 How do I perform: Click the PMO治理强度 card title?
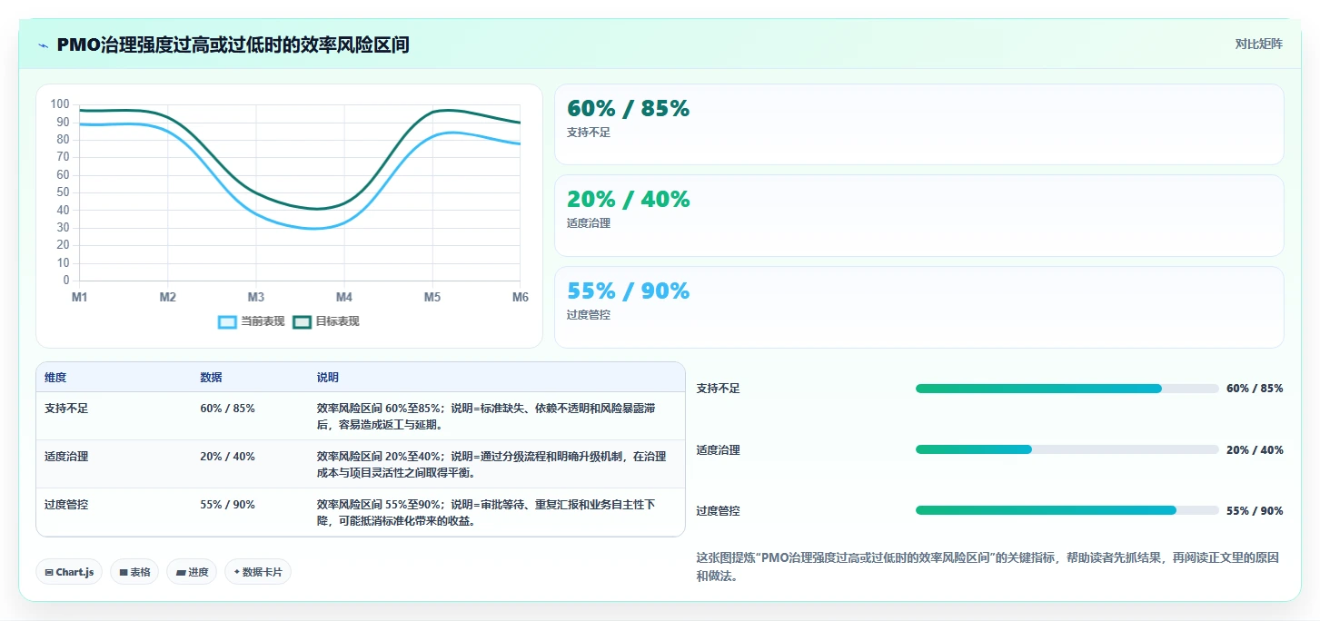[x=233, y=44]
